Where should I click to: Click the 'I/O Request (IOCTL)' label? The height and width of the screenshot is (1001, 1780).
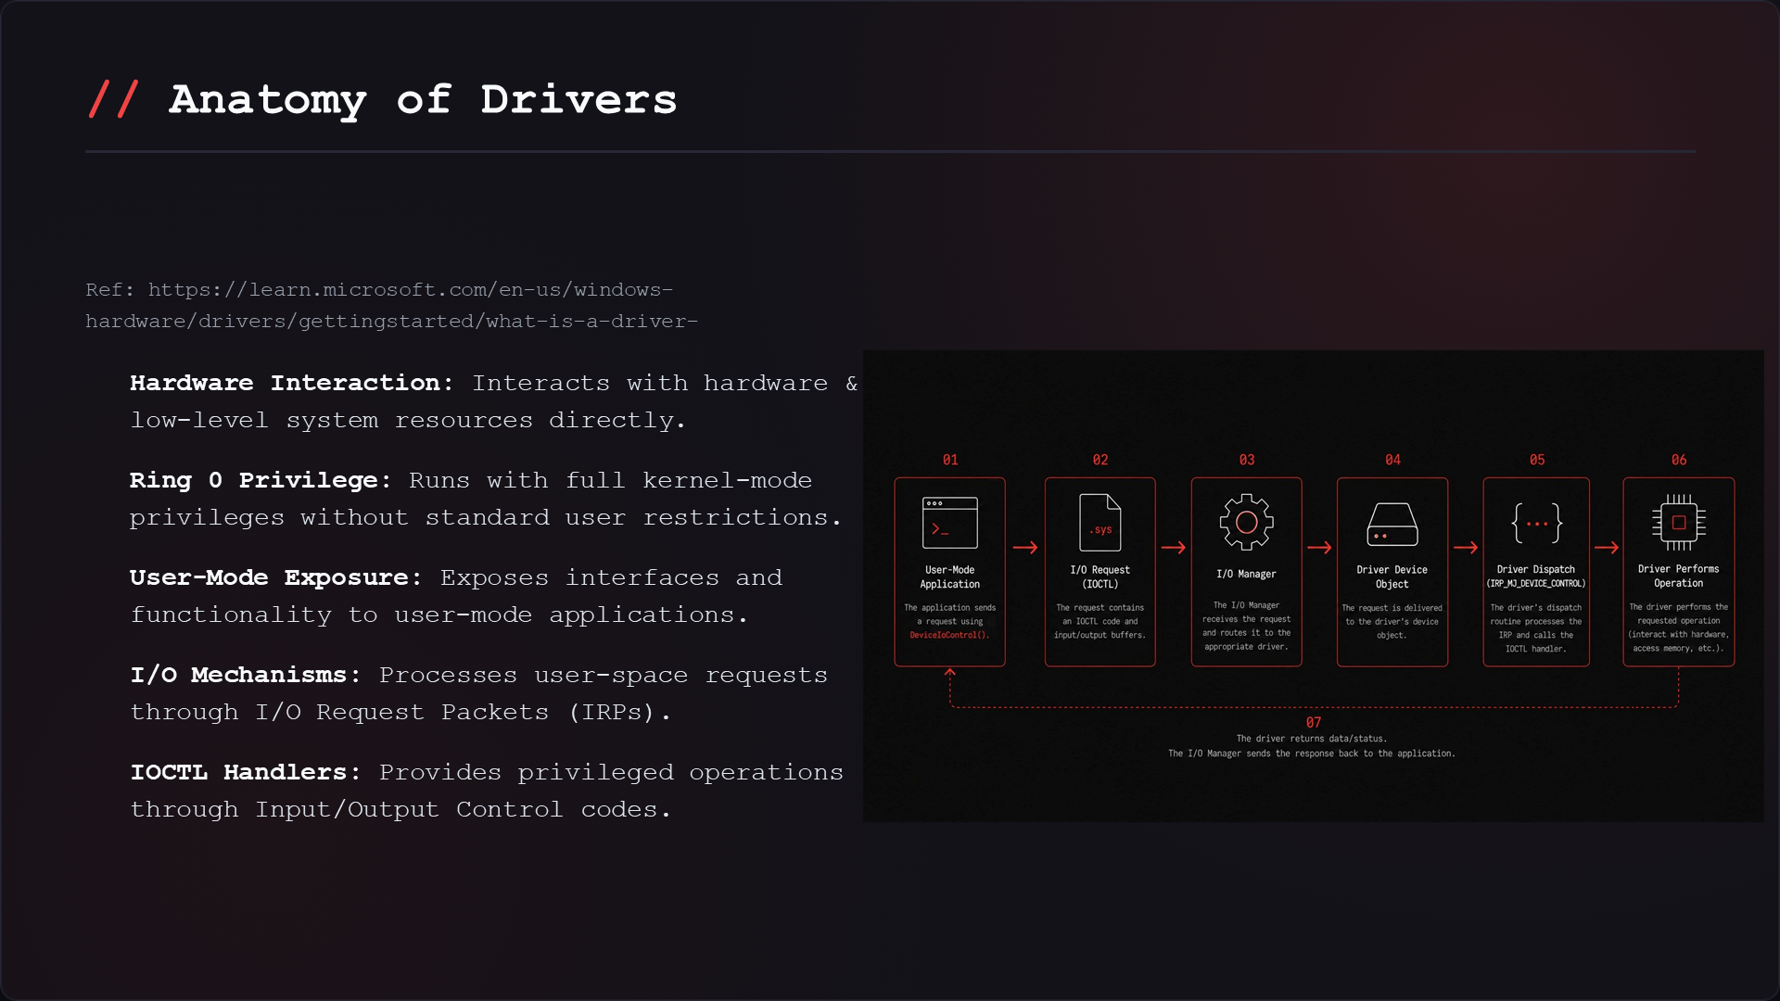(1100, 577)
